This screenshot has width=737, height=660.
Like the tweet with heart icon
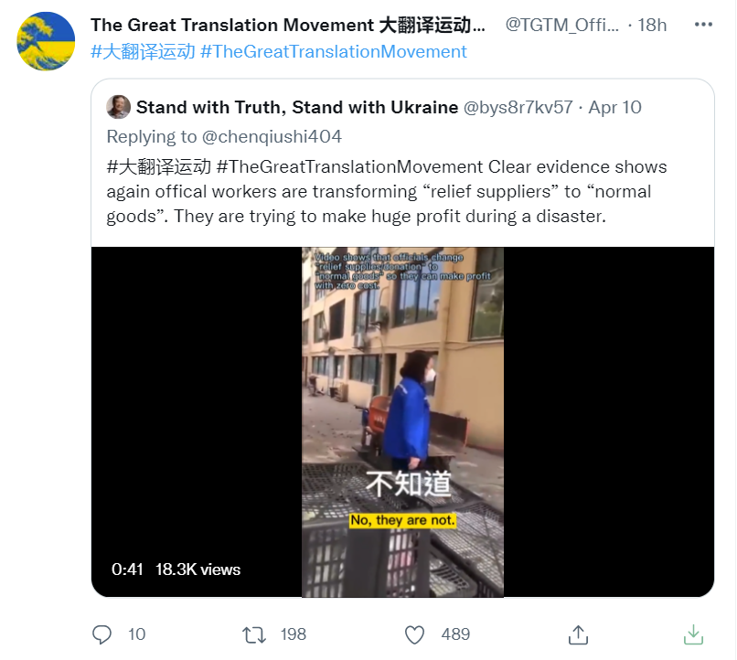pyautogui.click(x=414, y=634)
